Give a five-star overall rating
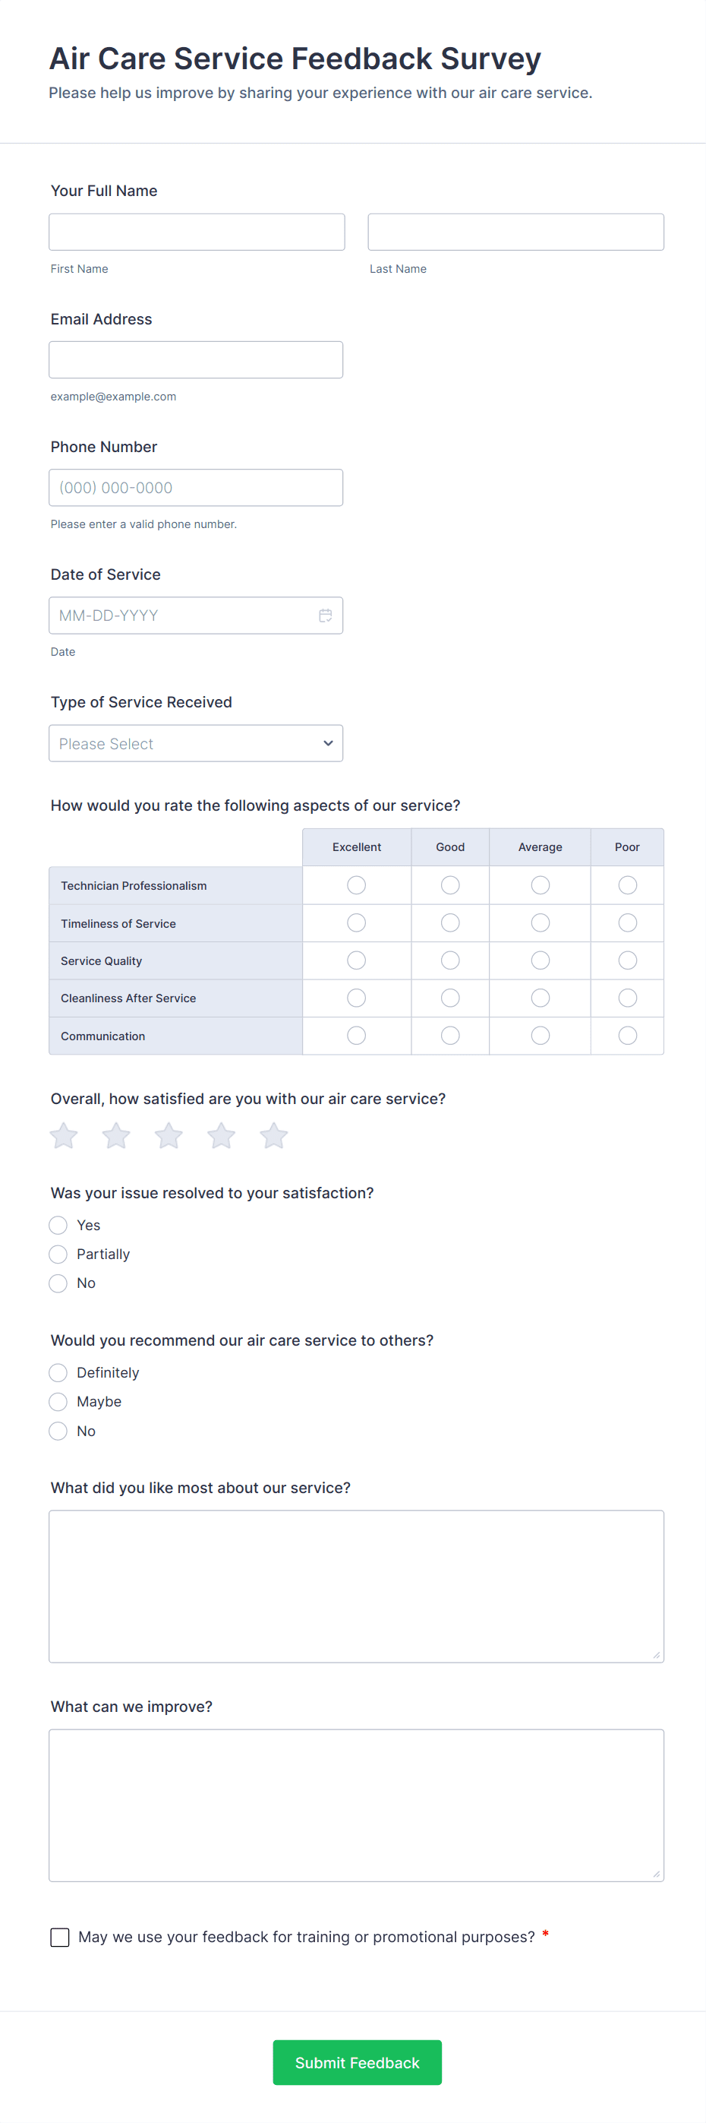This screenshot has width=706, height=2123. (273, 1136)
